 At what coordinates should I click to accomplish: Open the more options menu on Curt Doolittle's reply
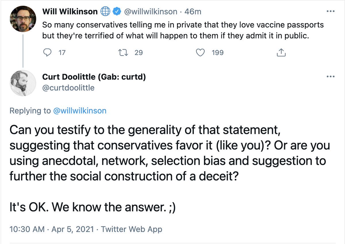pyautogui.click(x=331, y=76)
